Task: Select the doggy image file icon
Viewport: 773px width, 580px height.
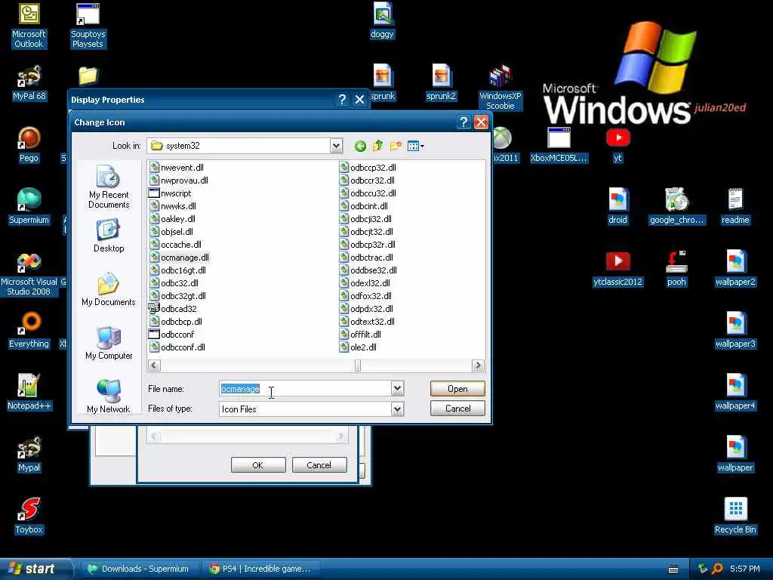Action: [x=382, y=20]
